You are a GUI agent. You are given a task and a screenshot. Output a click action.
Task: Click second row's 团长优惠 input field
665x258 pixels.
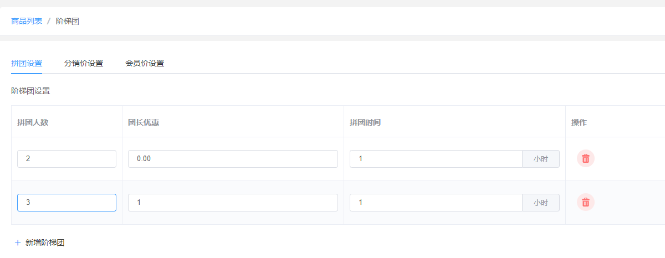point(233,203)
